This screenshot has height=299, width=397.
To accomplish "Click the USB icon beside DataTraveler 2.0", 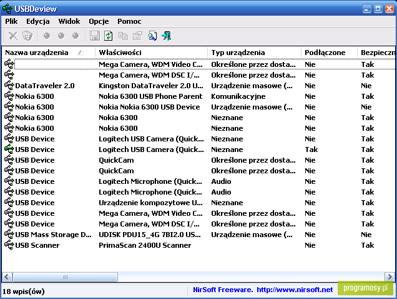I will point(9,86).
